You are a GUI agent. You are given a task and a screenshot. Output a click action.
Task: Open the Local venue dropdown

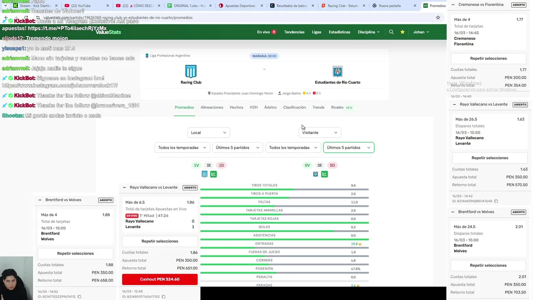pos(209,132)
